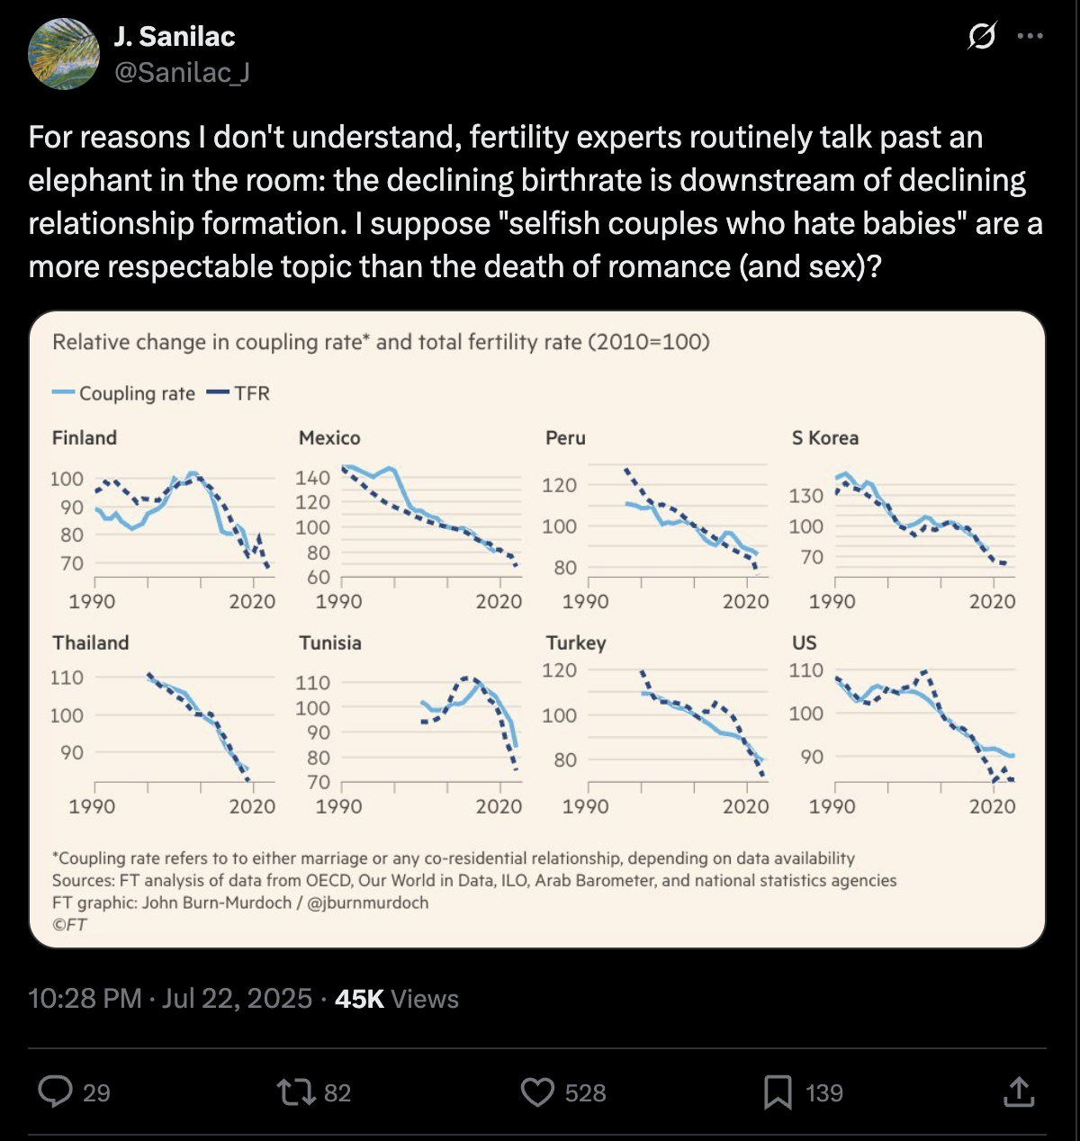The image size is (1080, 1141).
Task: Click the 29 replies count
Action: tap(96, 1092)
